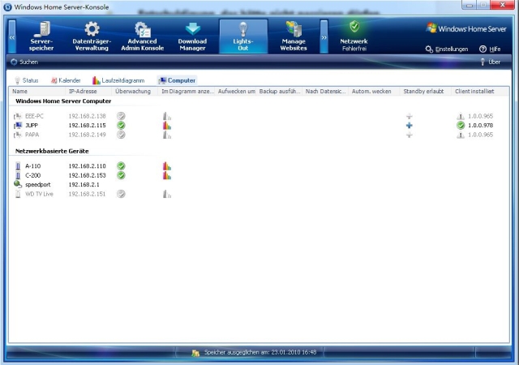Open the Serverspeicher tab
This screenshot has height=365, width=519.
coord(41,36)
